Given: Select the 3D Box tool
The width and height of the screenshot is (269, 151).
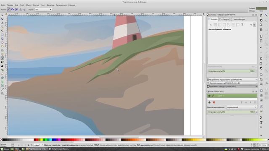Looking at the screenshot, I should click(2, 39).
